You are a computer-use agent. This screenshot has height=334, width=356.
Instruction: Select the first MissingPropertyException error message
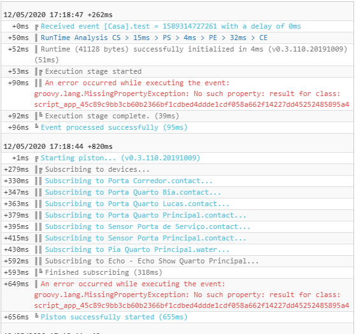click(x=192, y=94)
